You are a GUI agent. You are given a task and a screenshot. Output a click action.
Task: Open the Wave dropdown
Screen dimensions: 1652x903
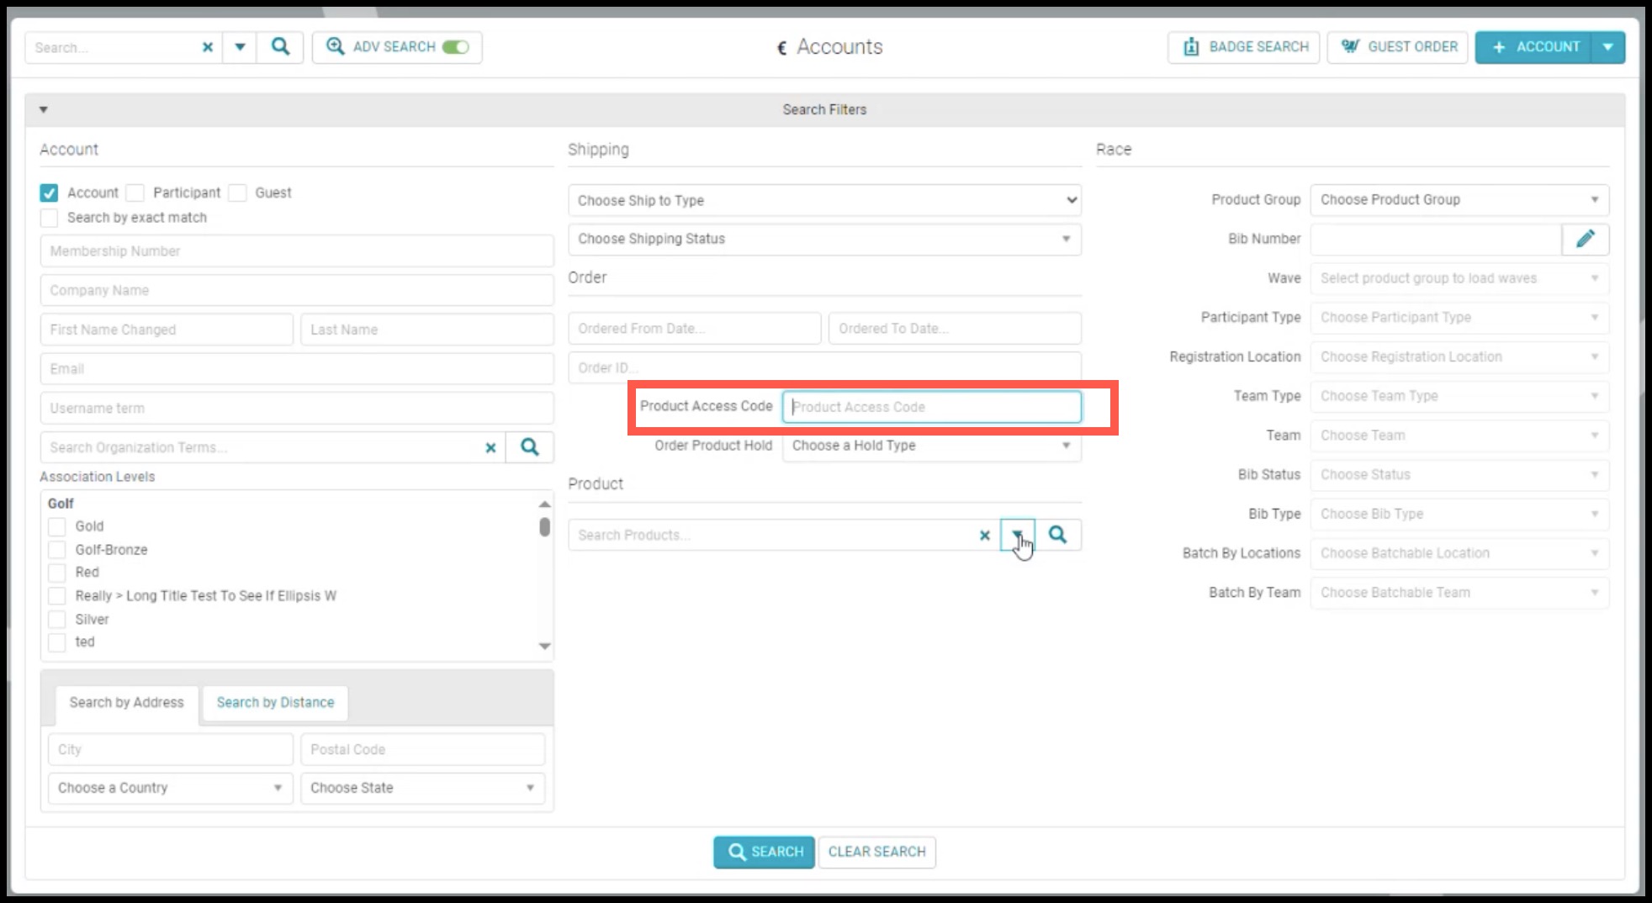coord(1459,278)
